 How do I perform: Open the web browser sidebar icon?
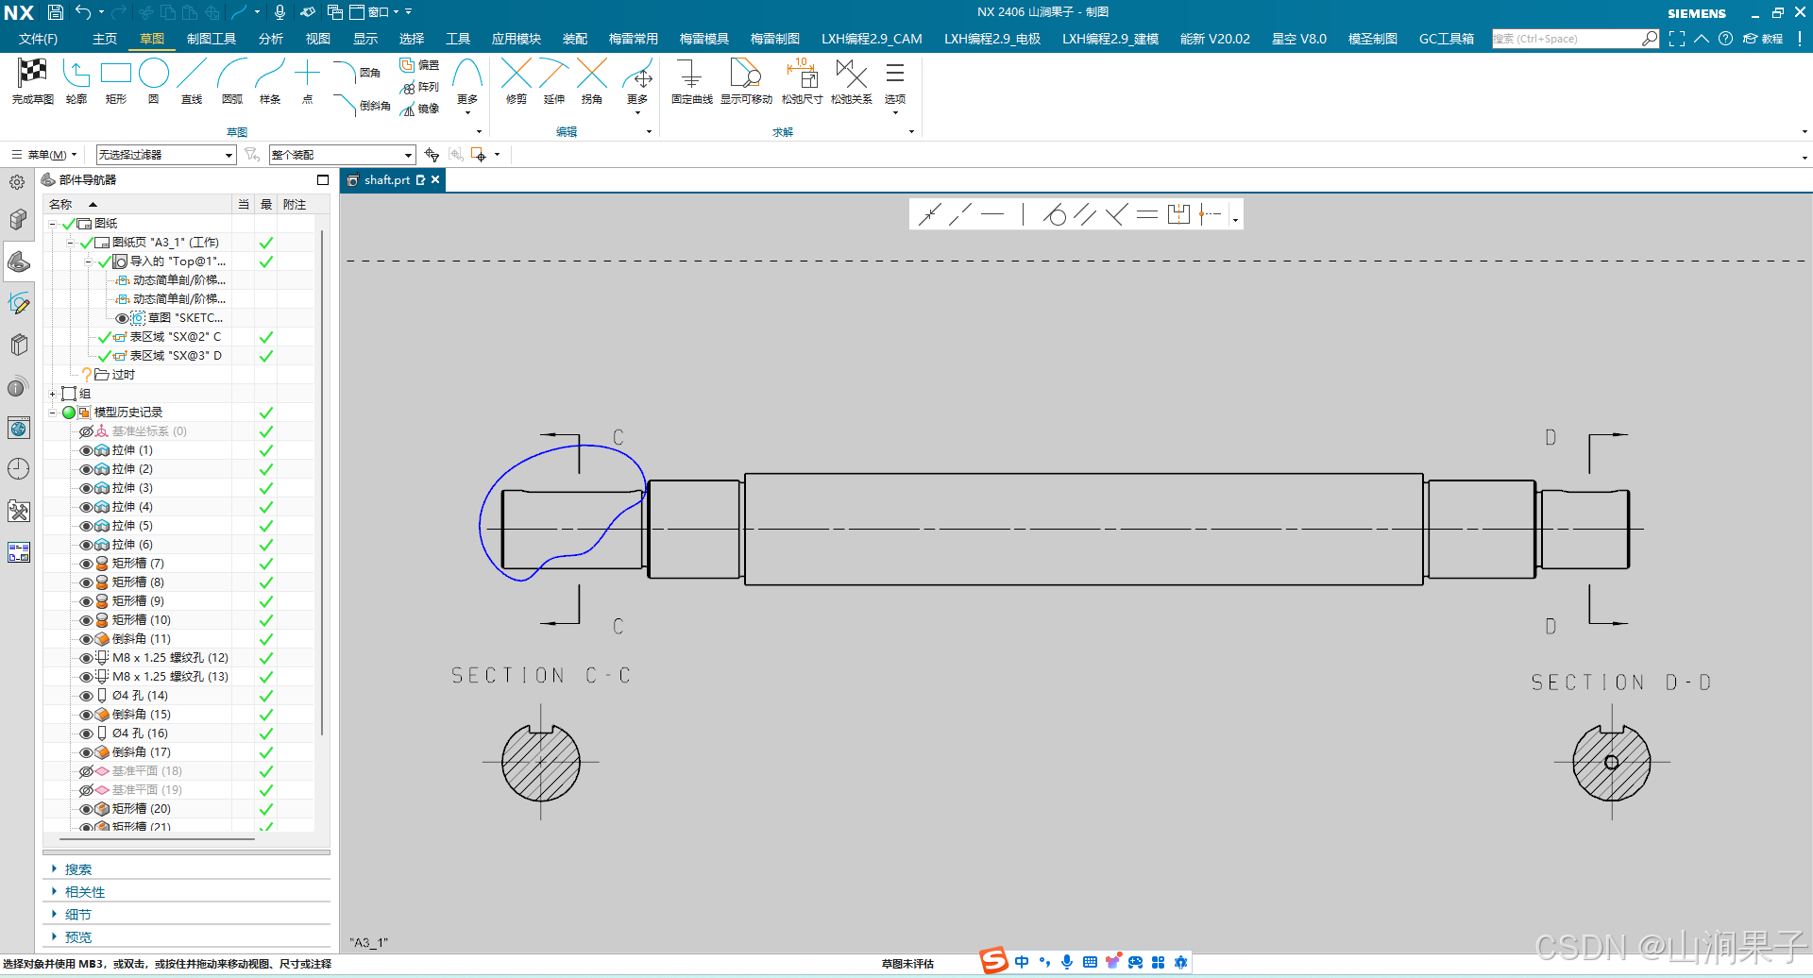click(18, 429)
